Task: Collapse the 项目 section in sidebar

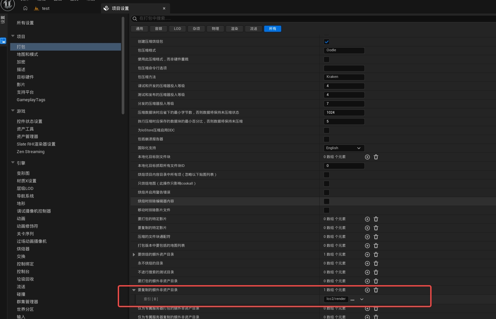Action: [x=13, y=36]
